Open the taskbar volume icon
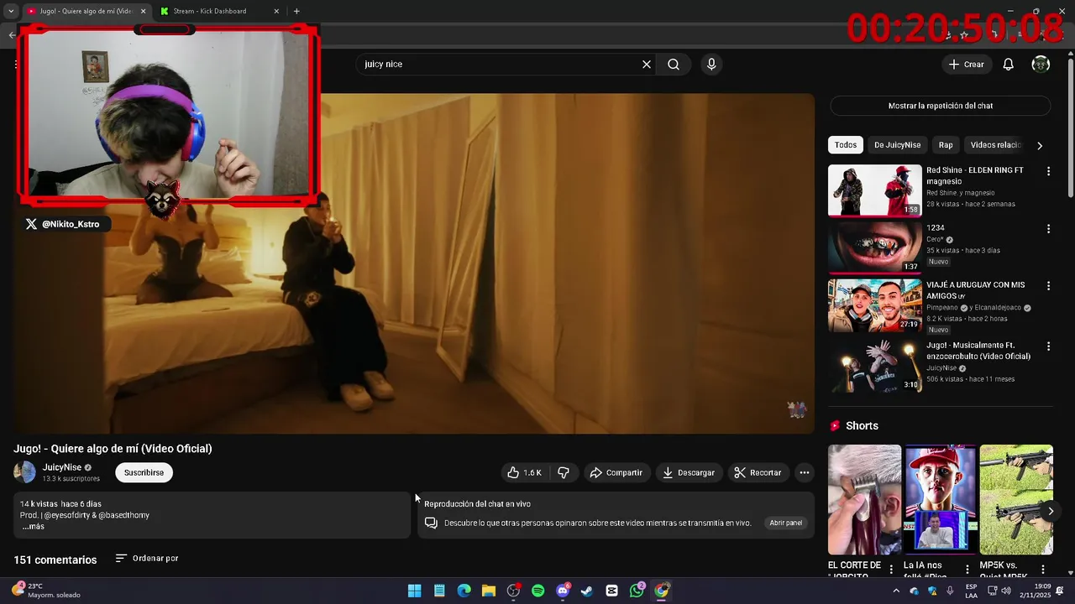 click(x=1006, y=591)
